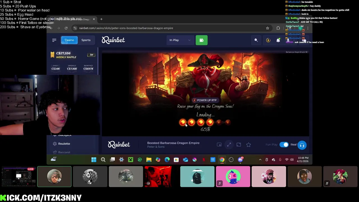This screenshot has height=202, width=359.
Task: Go forward in browser history
Action: (58, 28)
